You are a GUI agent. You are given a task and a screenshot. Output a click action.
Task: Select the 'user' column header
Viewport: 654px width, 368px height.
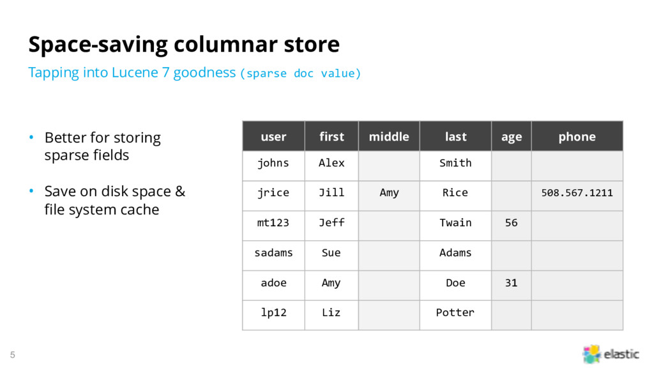pos(273,137)
